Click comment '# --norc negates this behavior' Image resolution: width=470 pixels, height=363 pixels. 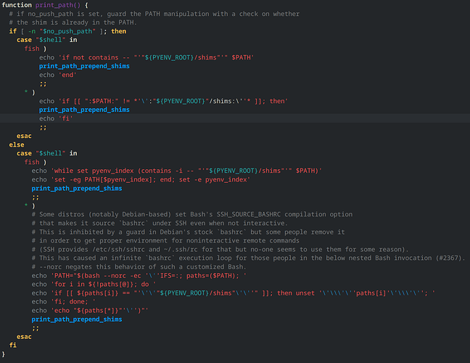point(139,266)
